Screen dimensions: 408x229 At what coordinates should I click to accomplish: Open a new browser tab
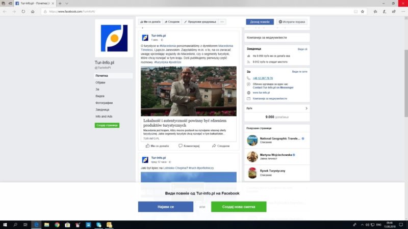tap(60, 4)
